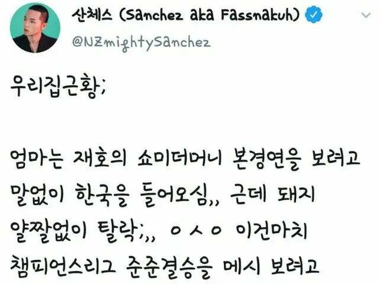
Task: Click the word 얄짤없이 in the tweet
Action: [x=49, y=230]
